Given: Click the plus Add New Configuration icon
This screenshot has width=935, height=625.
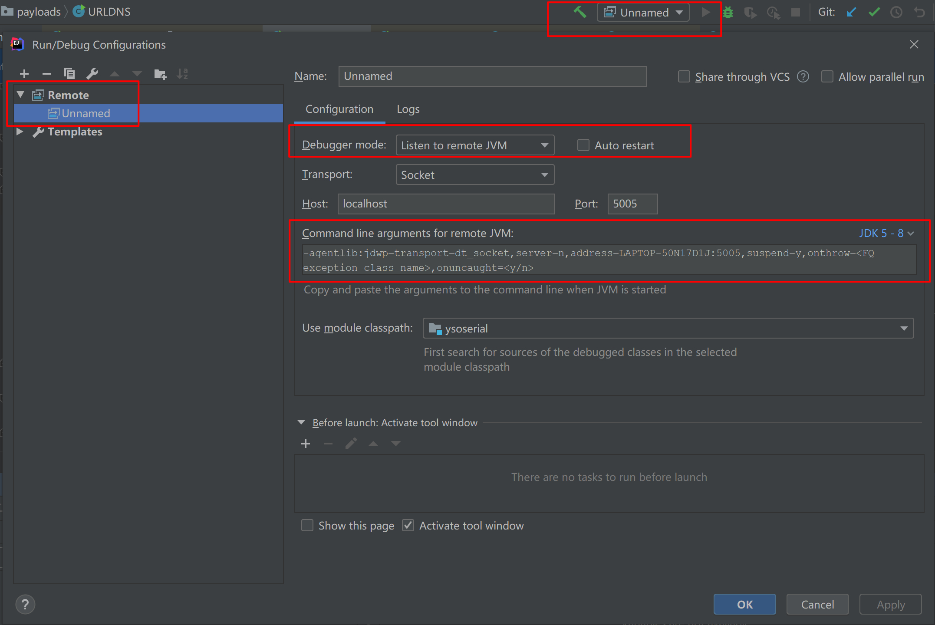Looking at the screenshot, I should (24, 74).
